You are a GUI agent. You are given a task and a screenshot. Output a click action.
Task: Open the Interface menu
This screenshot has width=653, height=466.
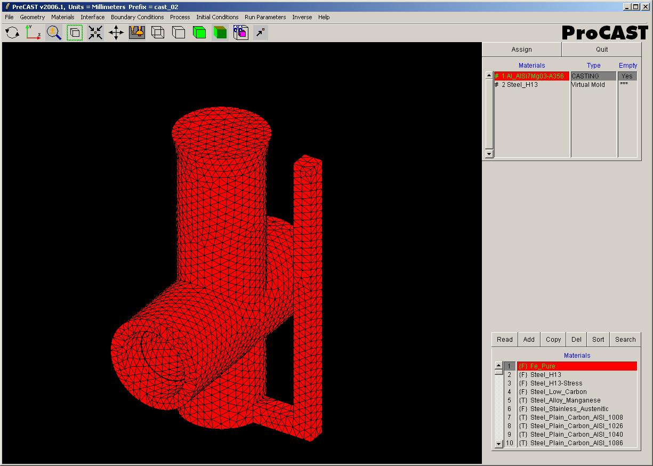tap(93, 17)
